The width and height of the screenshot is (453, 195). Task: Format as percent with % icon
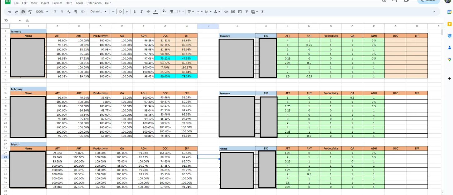[x=62, y=12]
